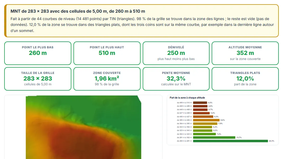Click the "ZONE COUVERTE" card label

tap(107, 73)
